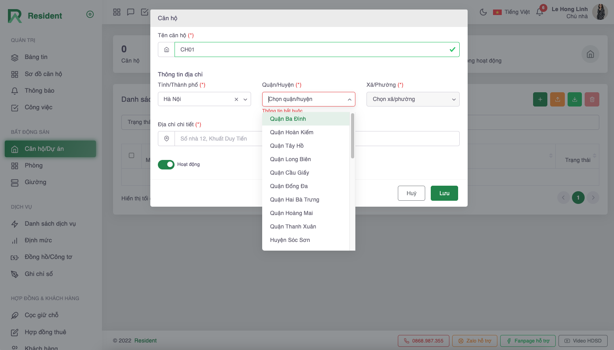Open Sơ đồ căn hộ in sidebar
The image size is (614, 350).
(43, 74)
